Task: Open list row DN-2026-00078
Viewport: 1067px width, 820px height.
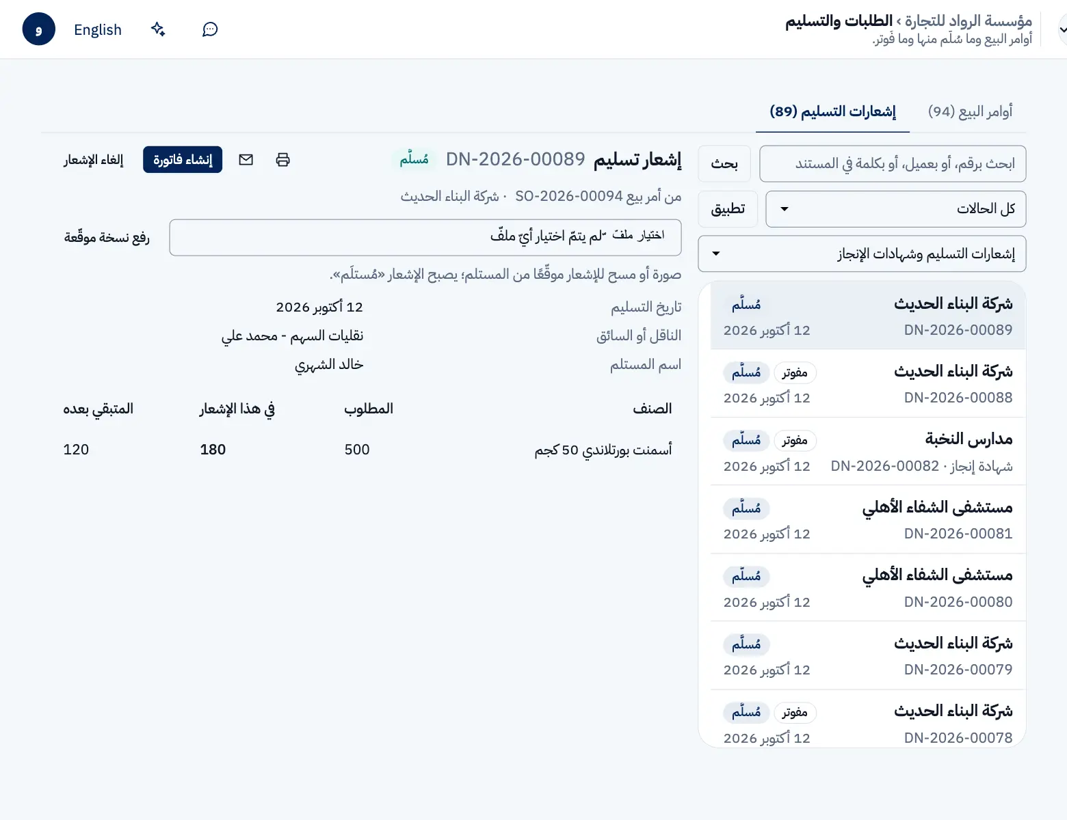Action: click(868, 719)
